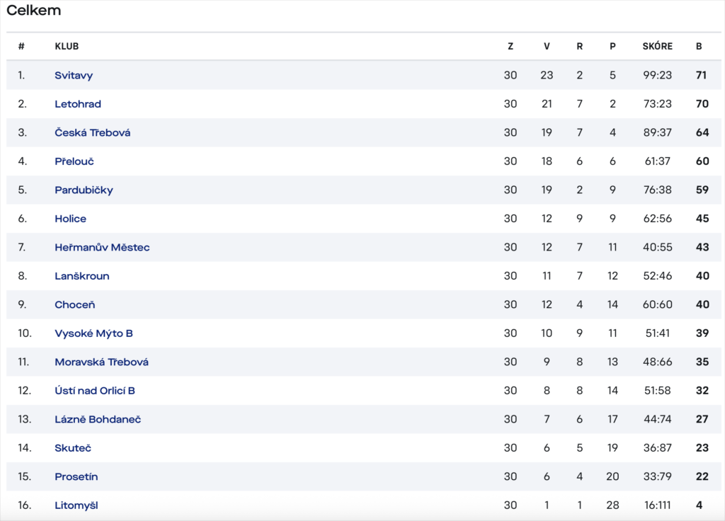Click the SKÓRE column header
Viewport: 725px width, 521px height.
pyautogui.click(x=658, y=46)
